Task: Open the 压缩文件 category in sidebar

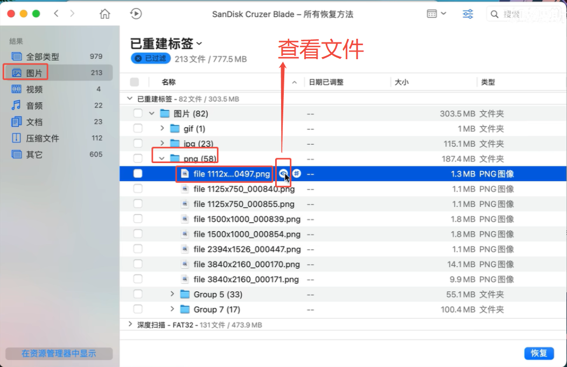Action: (x=42, y=138)
